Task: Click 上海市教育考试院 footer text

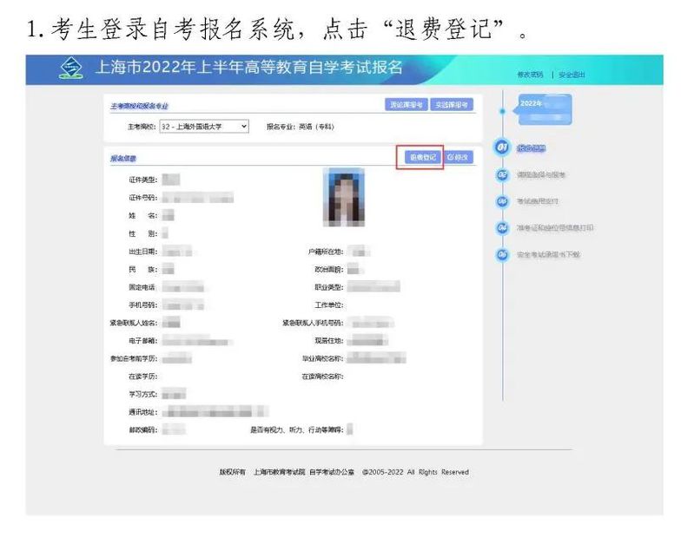Action: click(279, 472)
